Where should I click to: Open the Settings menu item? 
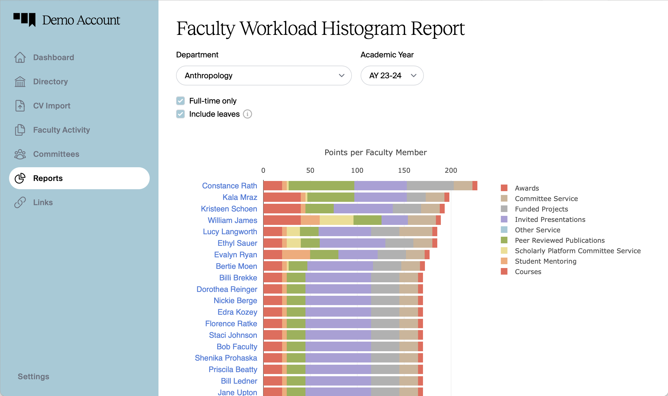pyautogui.click(x=34, y=377)
